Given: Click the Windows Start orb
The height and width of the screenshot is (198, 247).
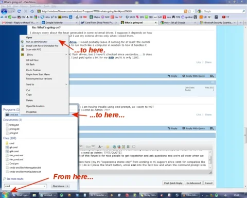Looking at the screenshot, I should (x=5, y=195).
